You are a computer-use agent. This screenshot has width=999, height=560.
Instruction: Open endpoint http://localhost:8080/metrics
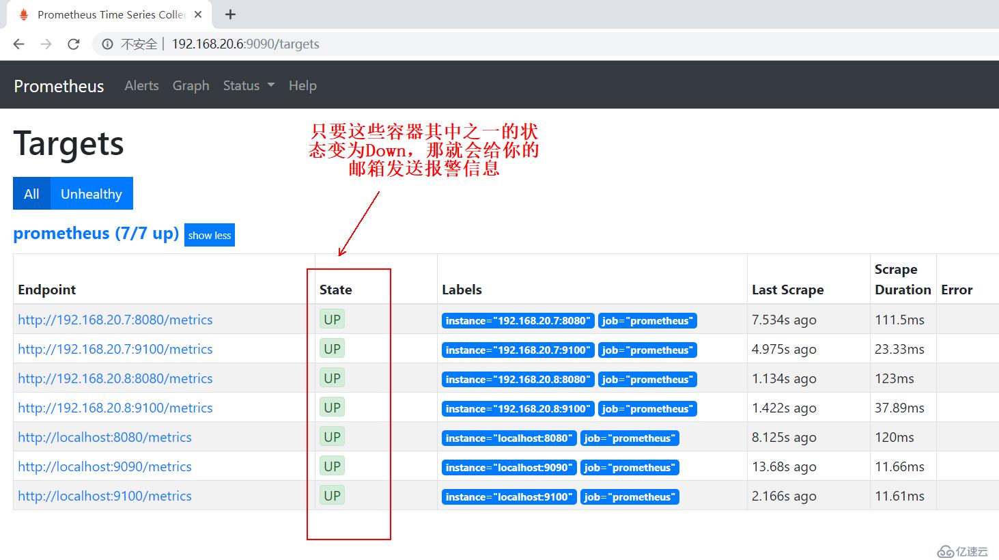pyautogui.click(x=104, y=437)
